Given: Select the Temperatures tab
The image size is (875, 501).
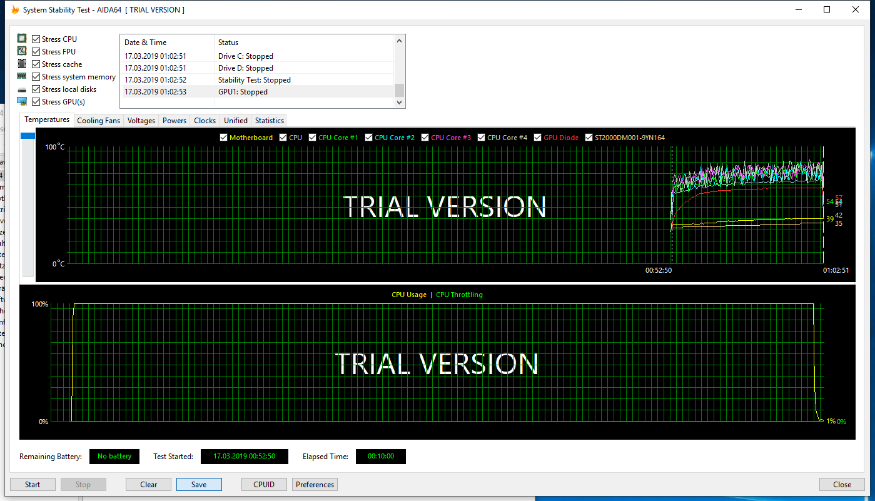Looking at the screenshot, I should click(x=47, y=119).
